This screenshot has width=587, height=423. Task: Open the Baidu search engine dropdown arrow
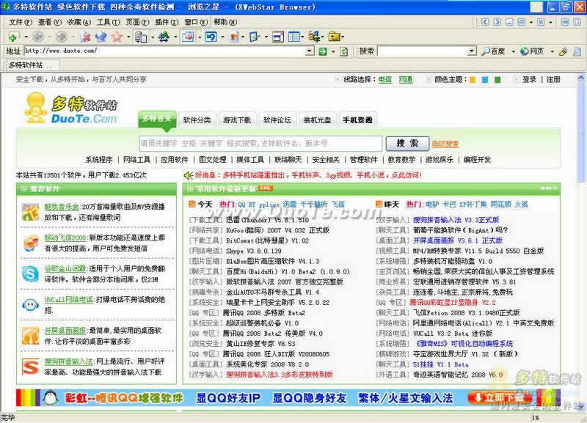tap(513, 51)
